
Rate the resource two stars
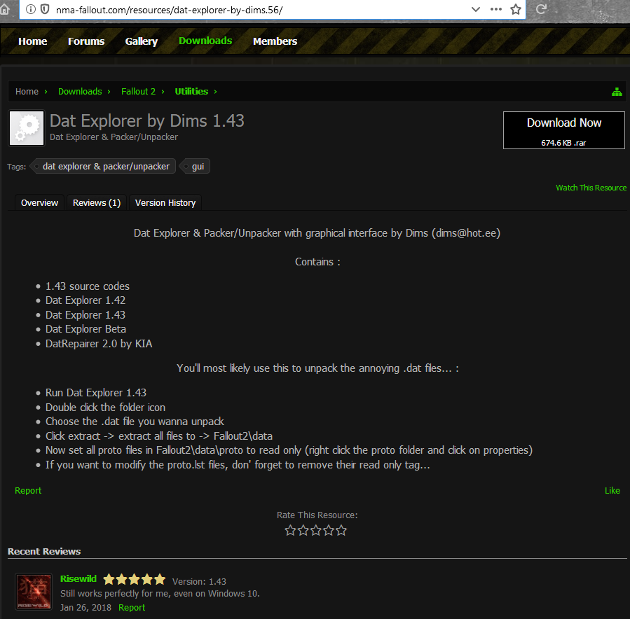(x=303, y=531)
